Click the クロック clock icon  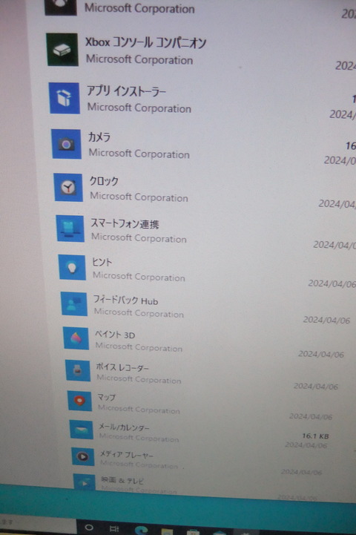point(68,187)
